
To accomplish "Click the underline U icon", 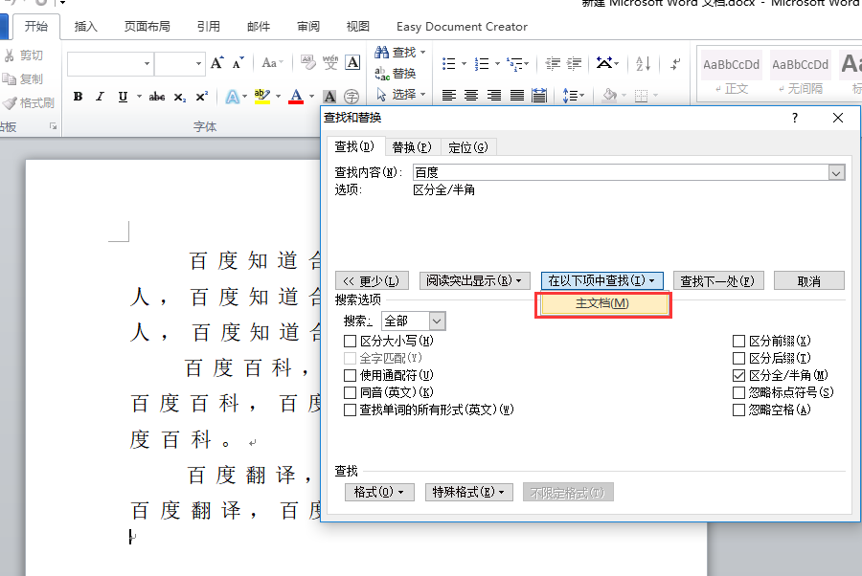I will pyautogui.click(x=123, y=97).
